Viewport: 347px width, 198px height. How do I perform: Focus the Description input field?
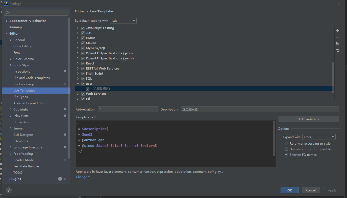click(x=260, y=109)
